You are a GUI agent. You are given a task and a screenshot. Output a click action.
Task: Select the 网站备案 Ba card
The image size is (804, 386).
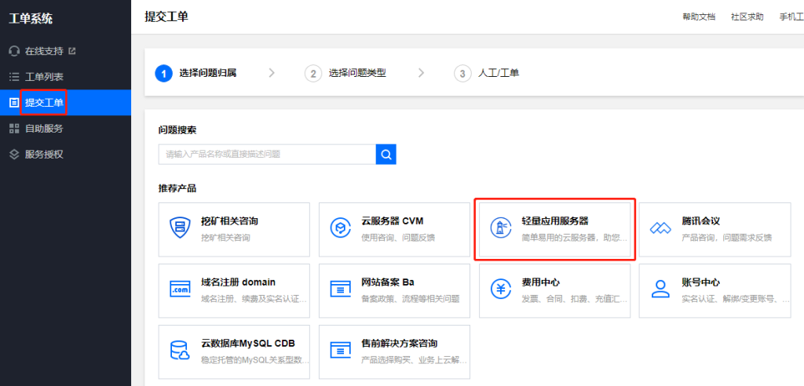(394, 290)
